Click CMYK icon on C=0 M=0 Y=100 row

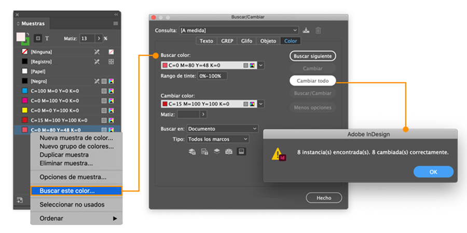coord(111,111)
